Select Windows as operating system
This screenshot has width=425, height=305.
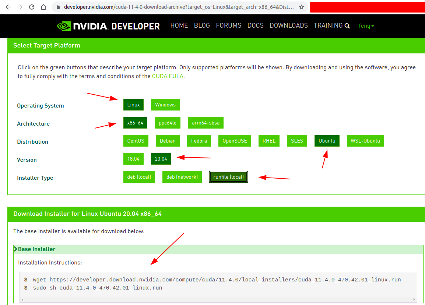[165, 105]
